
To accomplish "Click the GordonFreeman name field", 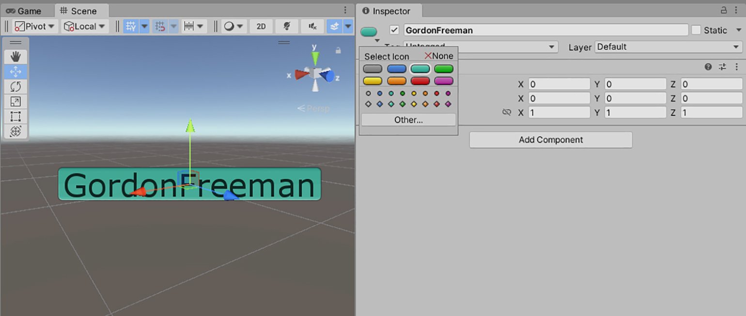I will pyautogui.click(x=545, y=30).
